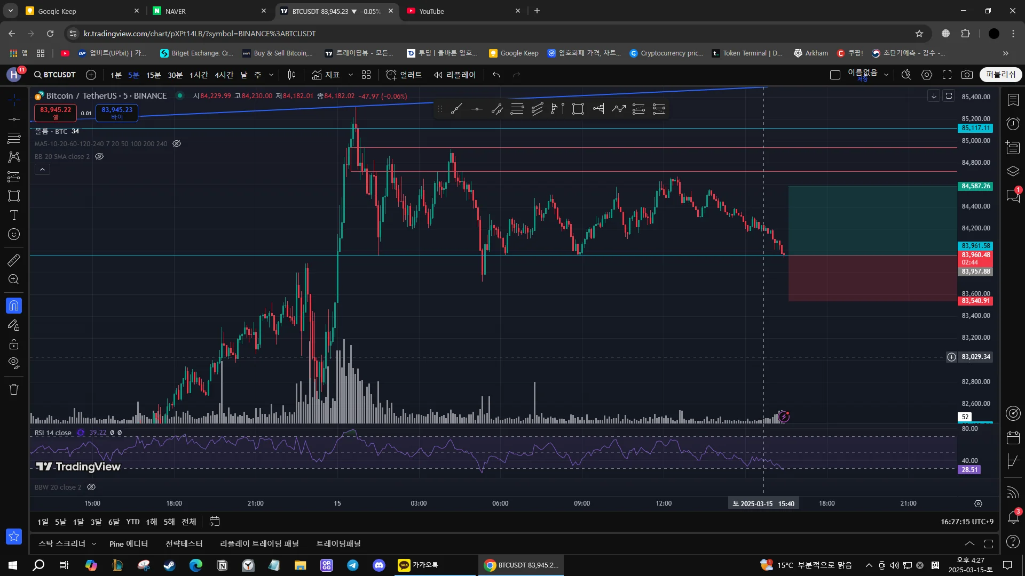Show the BB 20 SMA indicator
This screenshot has width=1025, height=576.
point(99,156)
